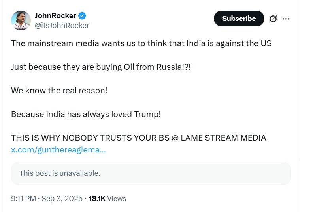This screenshot has height=212, width=311.
Task: Click JohnRocker's profile avatar
Action: click(x=21, y=20)
